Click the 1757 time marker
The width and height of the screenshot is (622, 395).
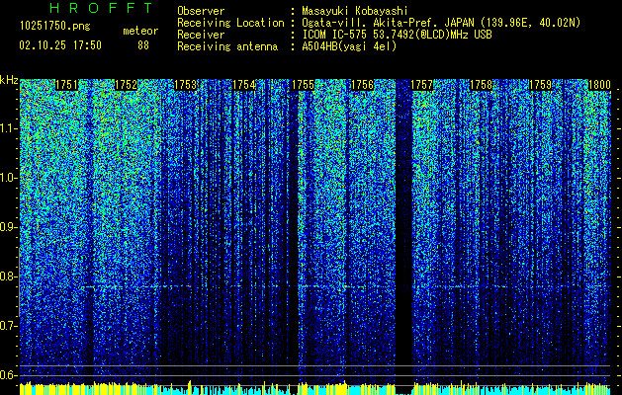[x=421, y=85]
